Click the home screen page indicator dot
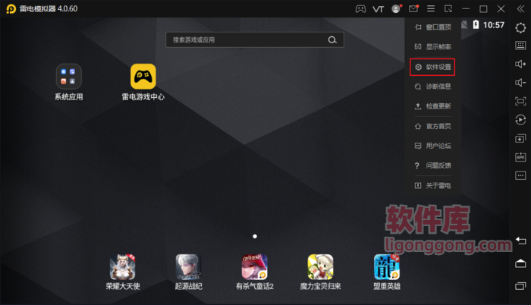The width and height of the screenshot is (531, 305). point(255,236)
